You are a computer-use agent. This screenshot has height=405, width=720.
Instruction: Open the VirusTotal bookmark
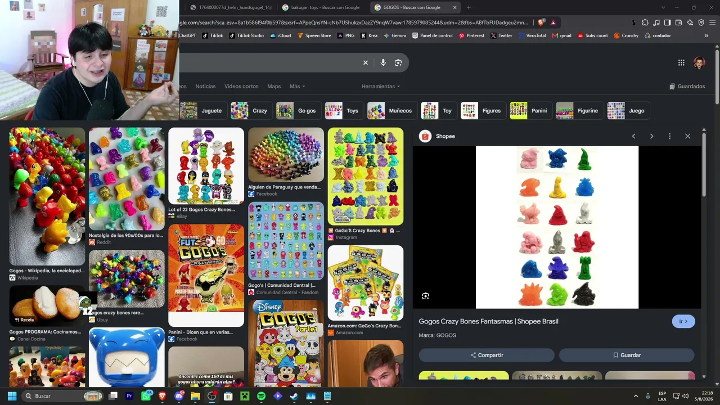click(532, 35)
